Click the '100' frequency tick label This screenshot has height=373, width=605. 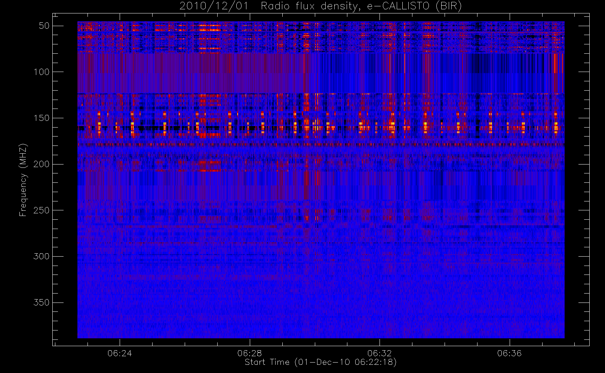pyautogui.click(x=42, y=72)
